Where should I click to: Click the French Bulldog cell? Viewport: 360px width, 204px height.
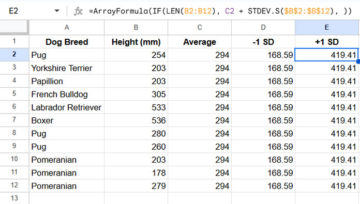coord(67,94)
